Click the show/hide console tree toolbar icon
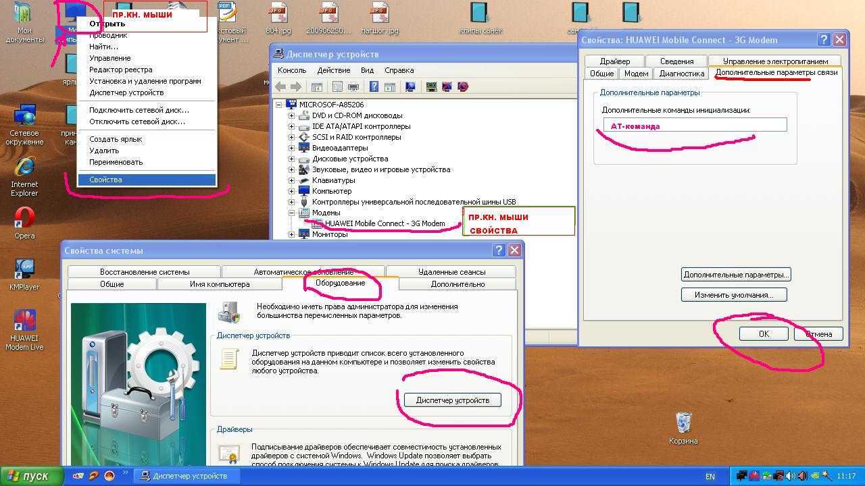This screenshot has height=486, width=865. (x=316, y=86)
